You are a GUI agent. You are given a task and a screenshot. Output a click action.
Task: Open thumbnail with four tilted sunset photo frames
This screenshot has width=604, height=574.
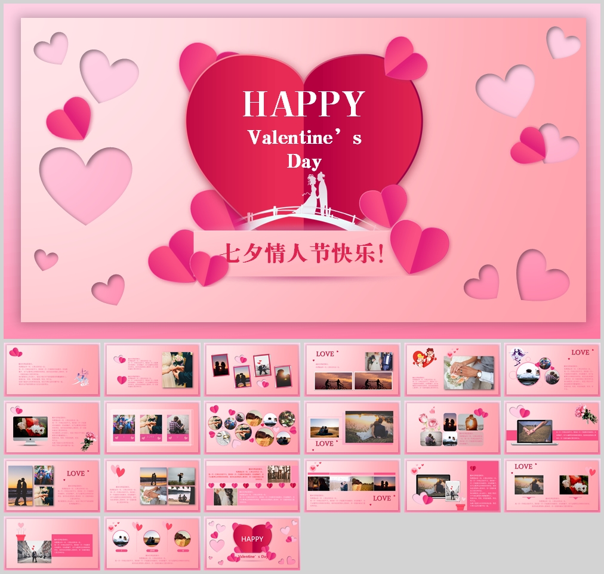tap(252, 369)
